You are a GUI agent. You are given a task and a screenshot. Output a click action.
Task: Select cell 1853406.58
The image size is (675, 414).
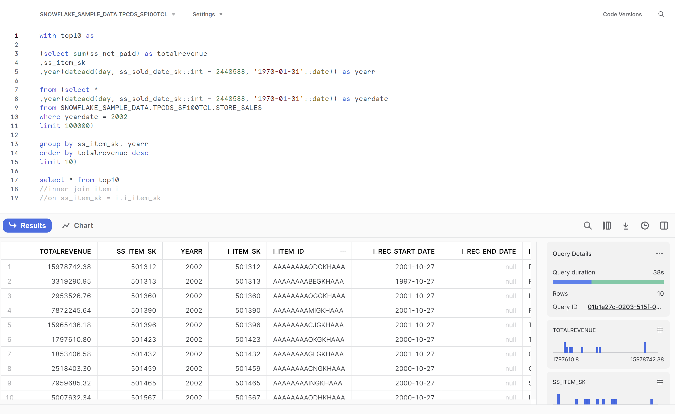point(58,354)
